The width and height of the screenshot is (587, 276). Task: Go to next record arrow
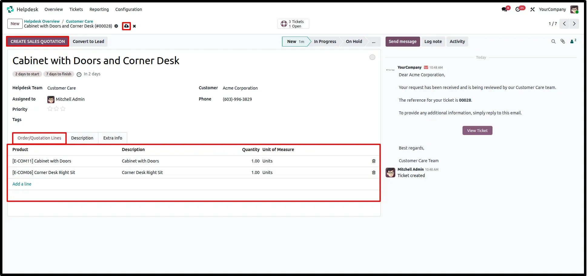coord(574,24)
